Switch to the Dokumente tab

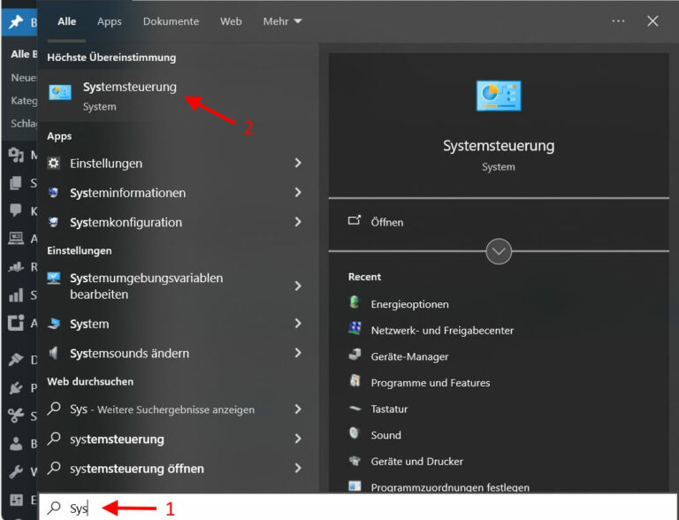pyautogui.click(x=171, y=21)
